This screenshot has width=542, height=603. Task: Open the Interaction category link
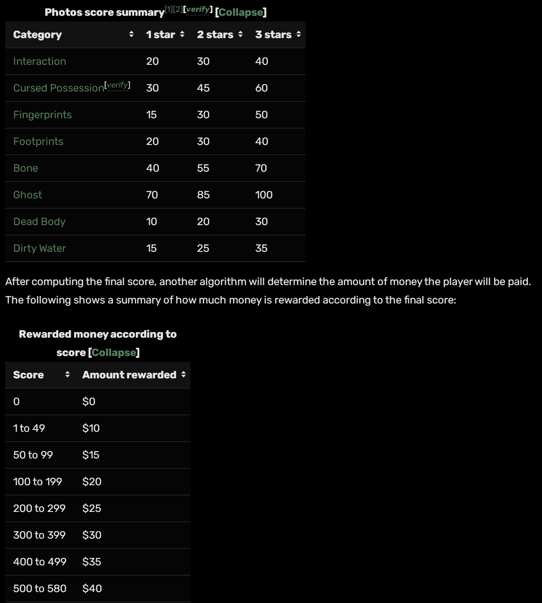[x=39, y=61]
